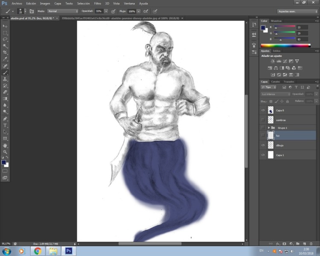Change screen mode icon
This screenshot has height=256, width=320.
click(5, 178)
